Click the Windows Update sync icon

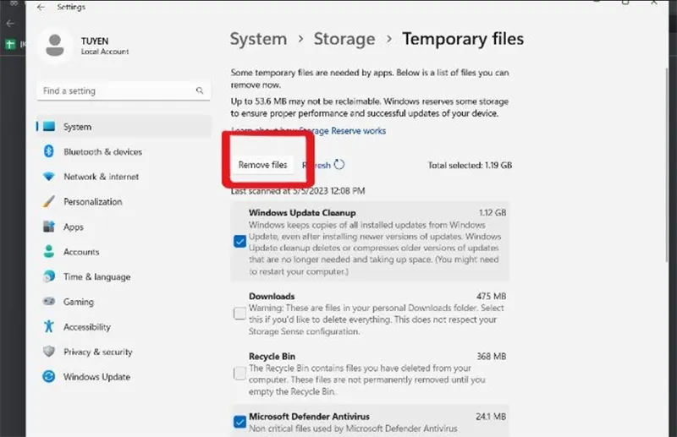click(x=49, y=377)
